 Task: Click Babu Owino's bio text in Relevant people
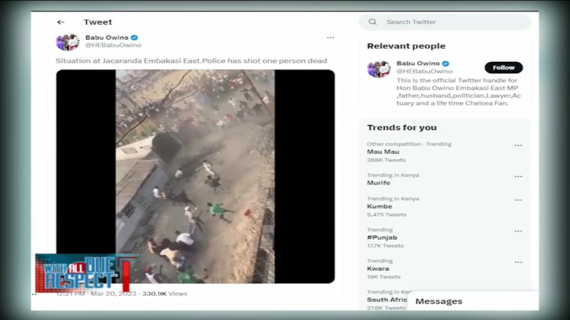pyautogui.click(x=459, y=92)
